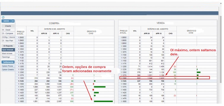224x106 pixels.
Task: Click the green bar in COMPRA 1.1425 row
Action: 96,93
